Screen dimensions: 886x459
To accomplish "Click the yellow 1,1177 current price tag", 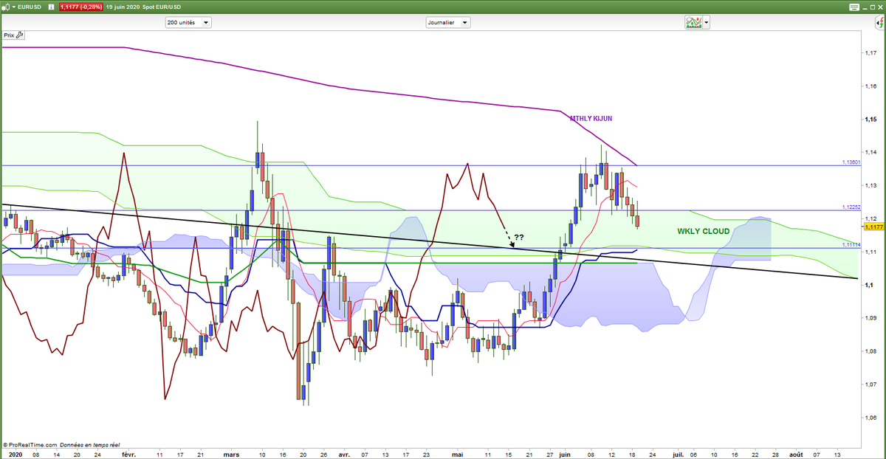I will [874, 227].
